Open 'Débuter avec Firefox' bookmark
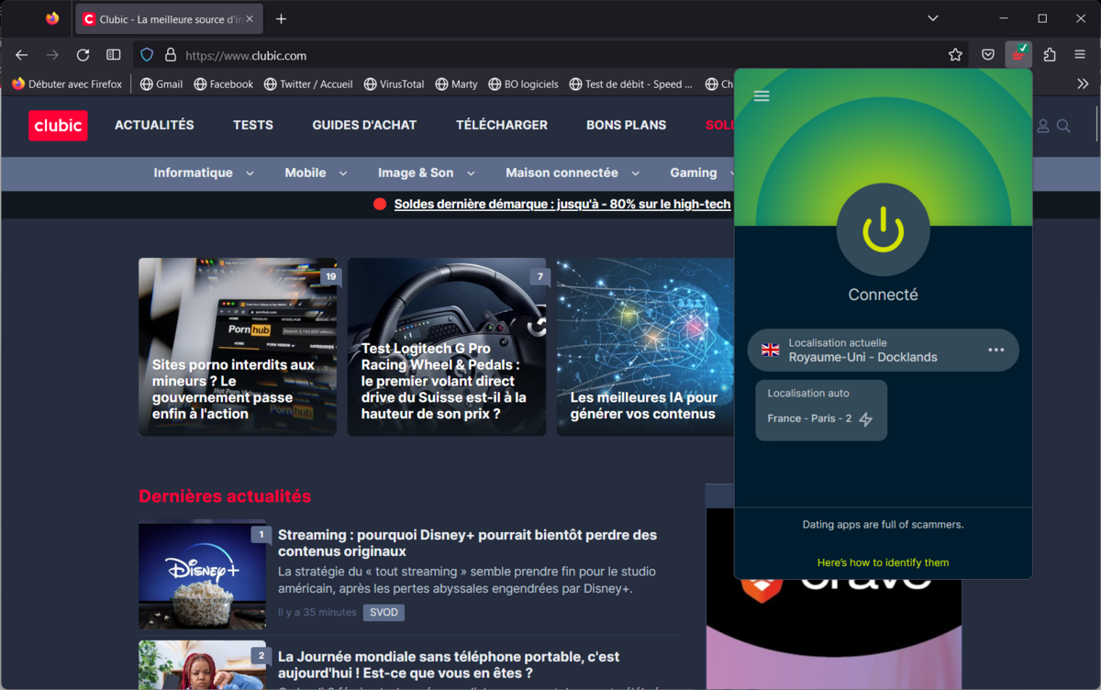Screen dimensions: 1101x690 pyautogui.click(x=67, y=83)
